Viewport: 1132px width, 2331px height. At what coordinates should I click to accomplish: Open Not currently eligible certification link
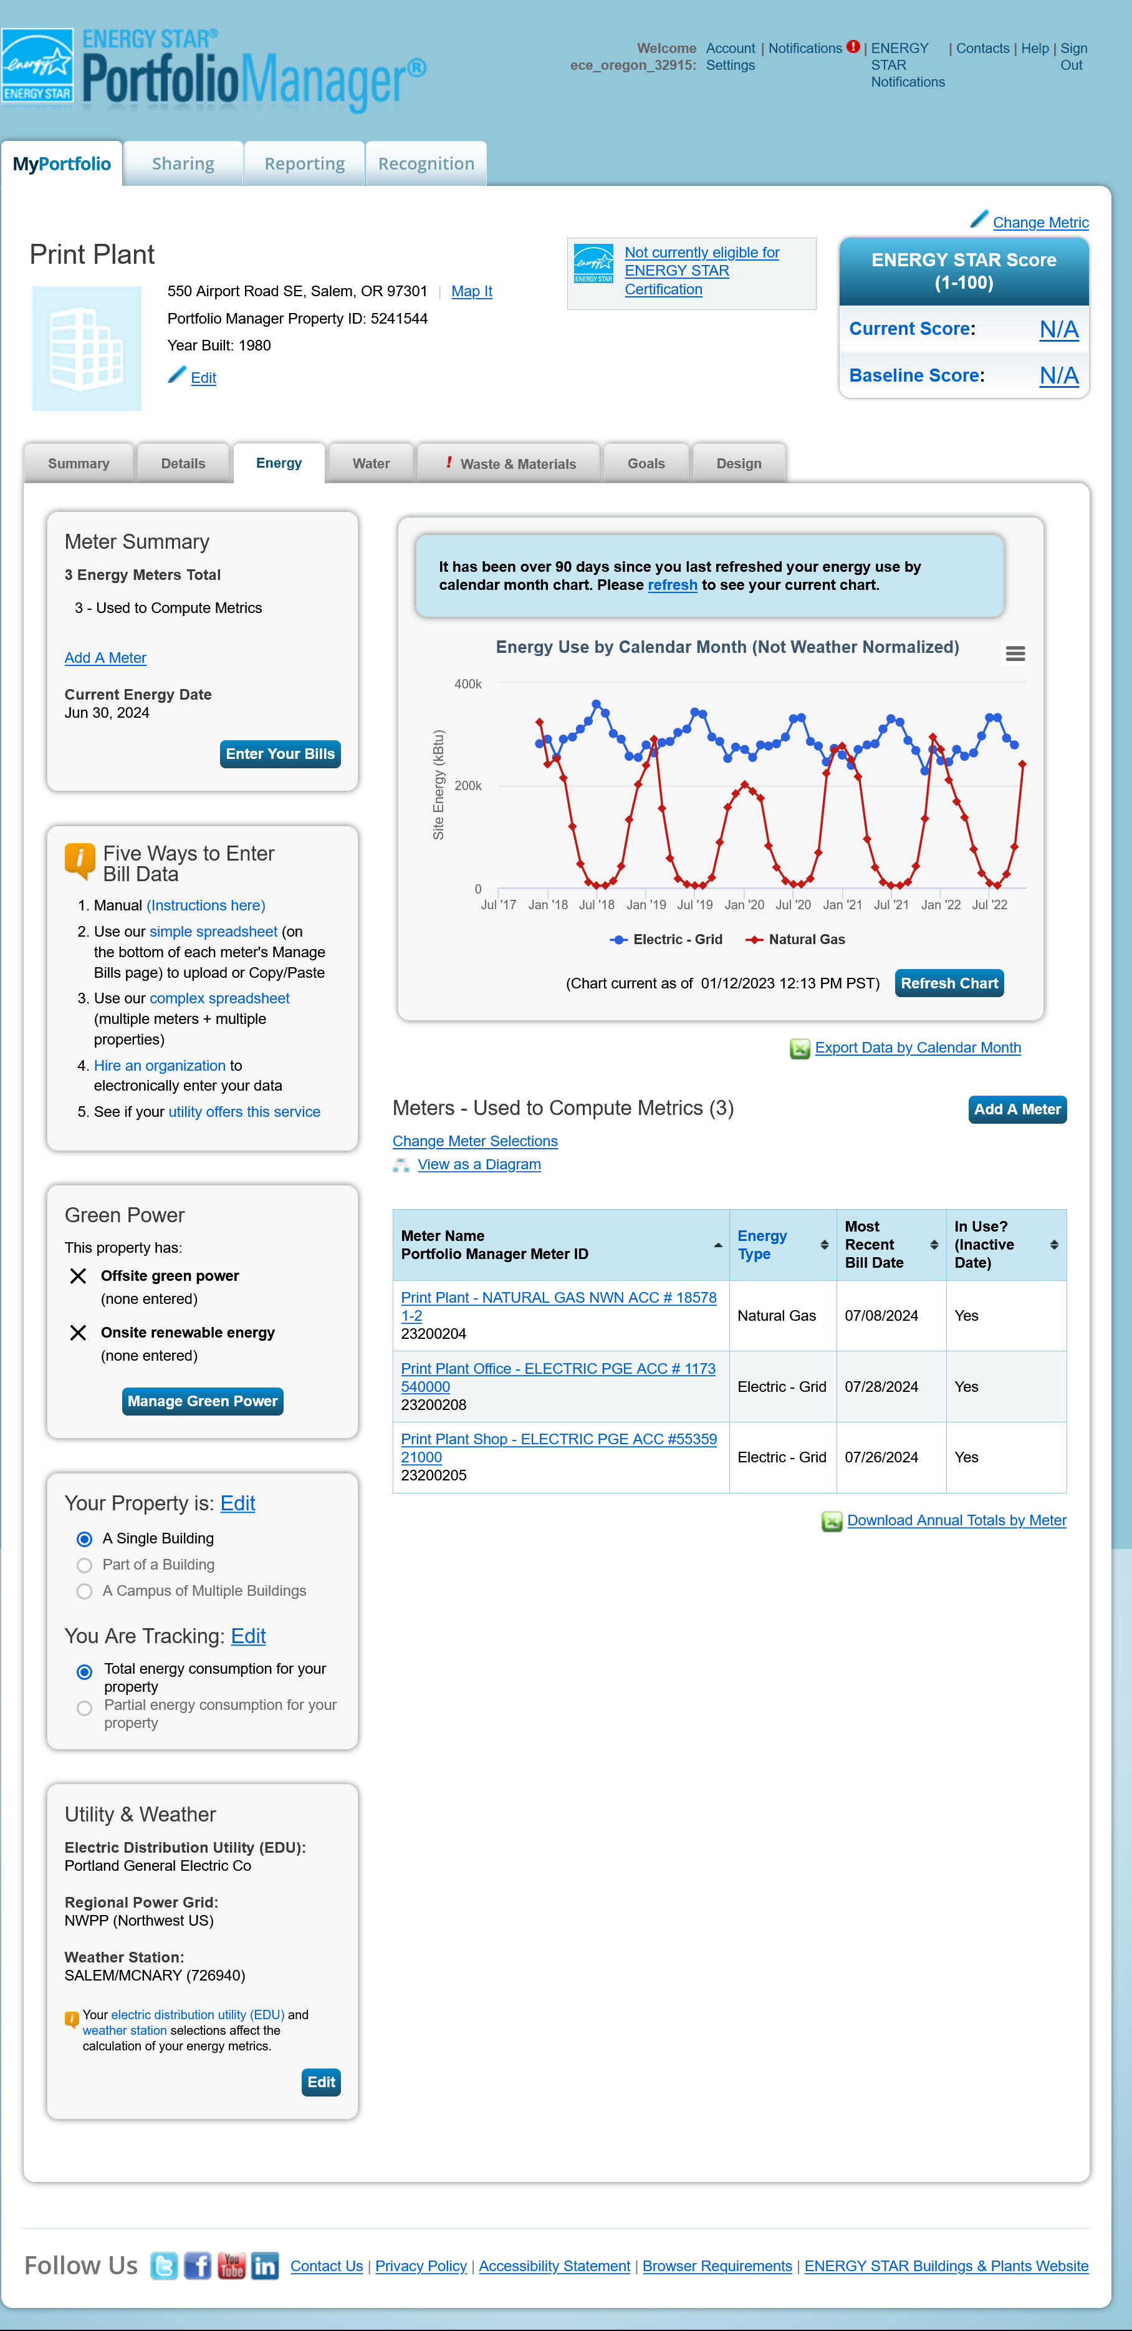(x=701, y=271)
